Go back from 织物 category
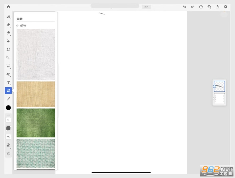Screen dimensions: 235x178 click(x=17, y=26)
